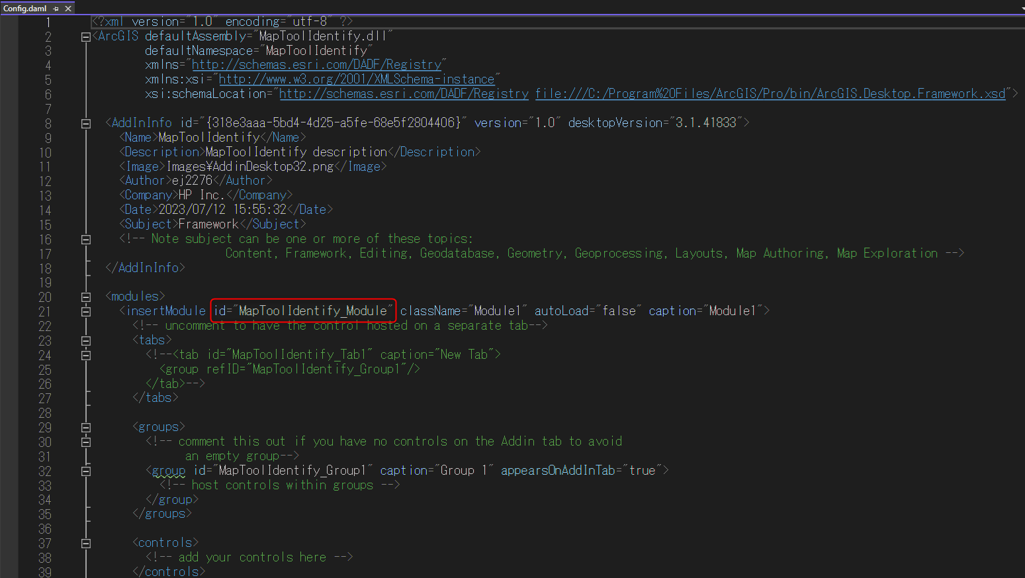Open the xmlns schemas.esri.com DADF/Registry link
Viewport: 1025px width, 578px height.
coord(316,65)
